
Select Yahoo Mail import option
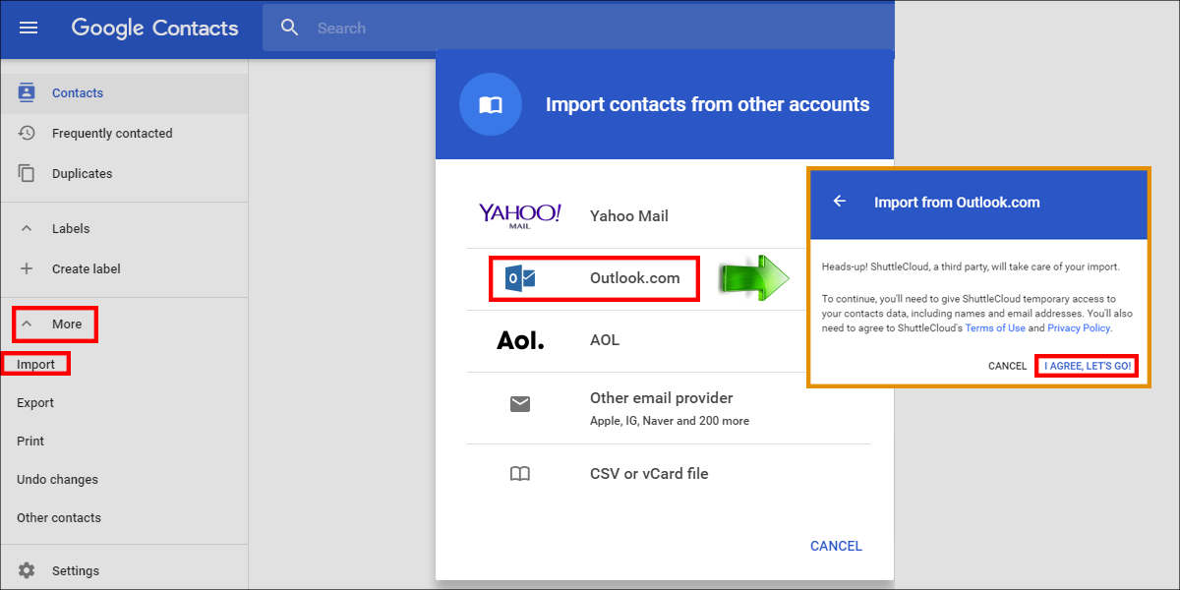pyautogui.click(x=629, y=216)
